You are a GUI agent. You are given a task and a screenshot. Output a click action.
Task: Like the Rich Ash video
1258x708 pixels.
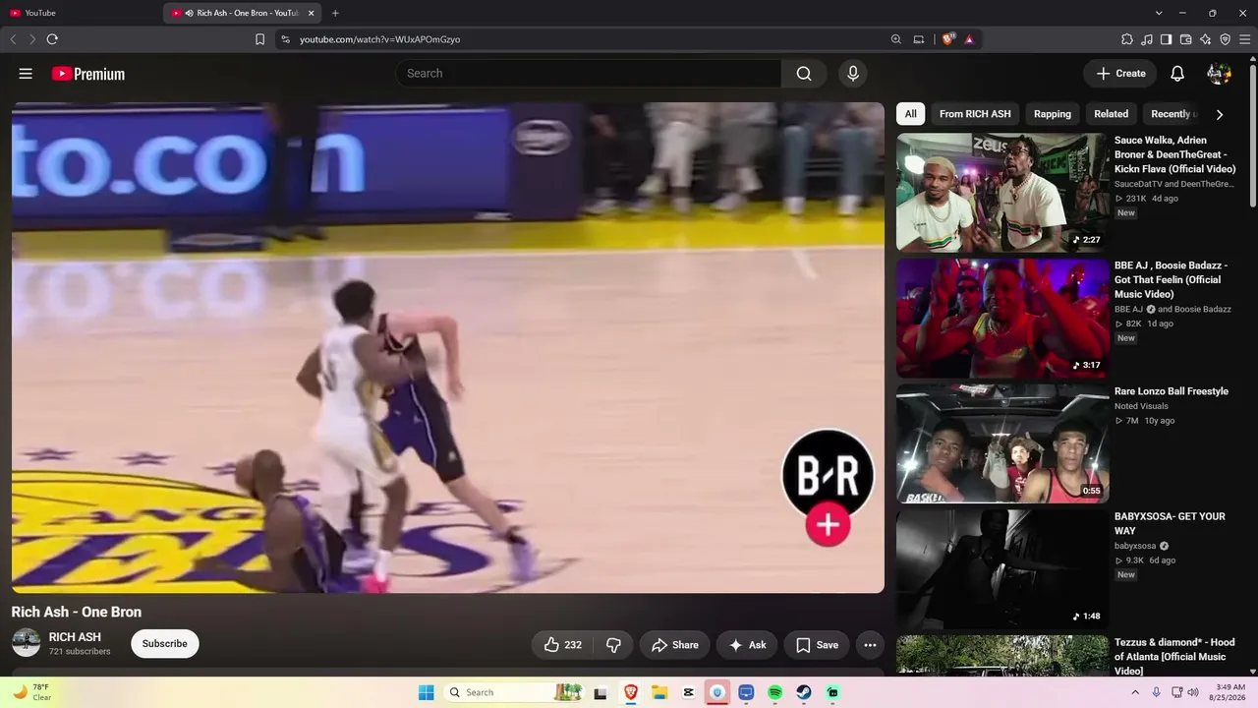point(563,645)
